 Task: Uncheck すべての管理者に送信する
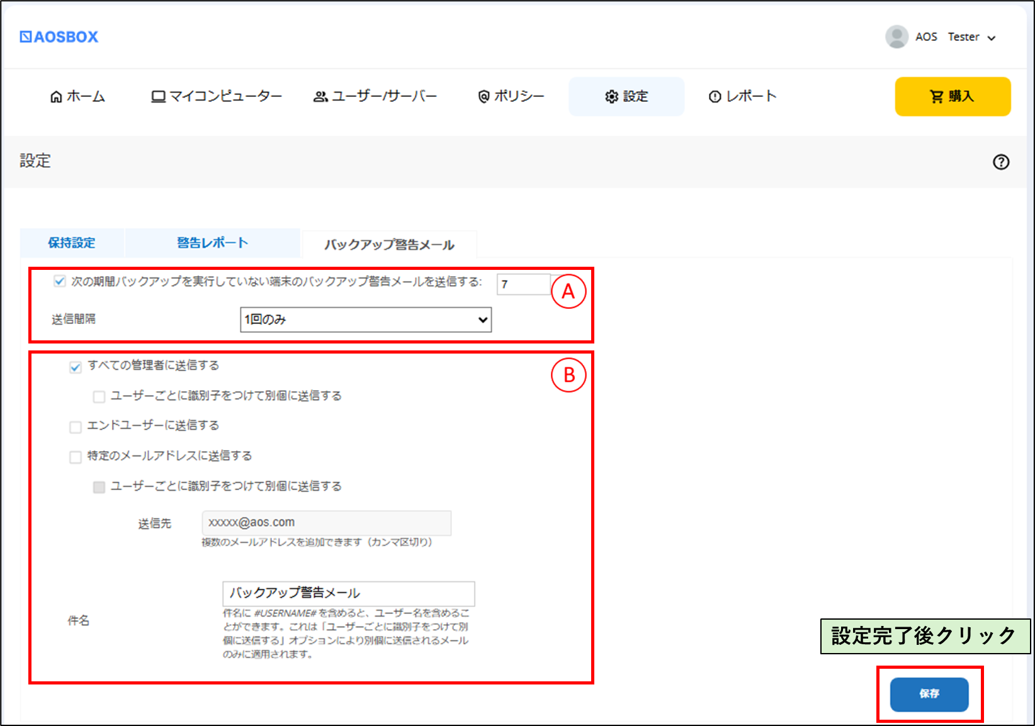coord(76,367)
